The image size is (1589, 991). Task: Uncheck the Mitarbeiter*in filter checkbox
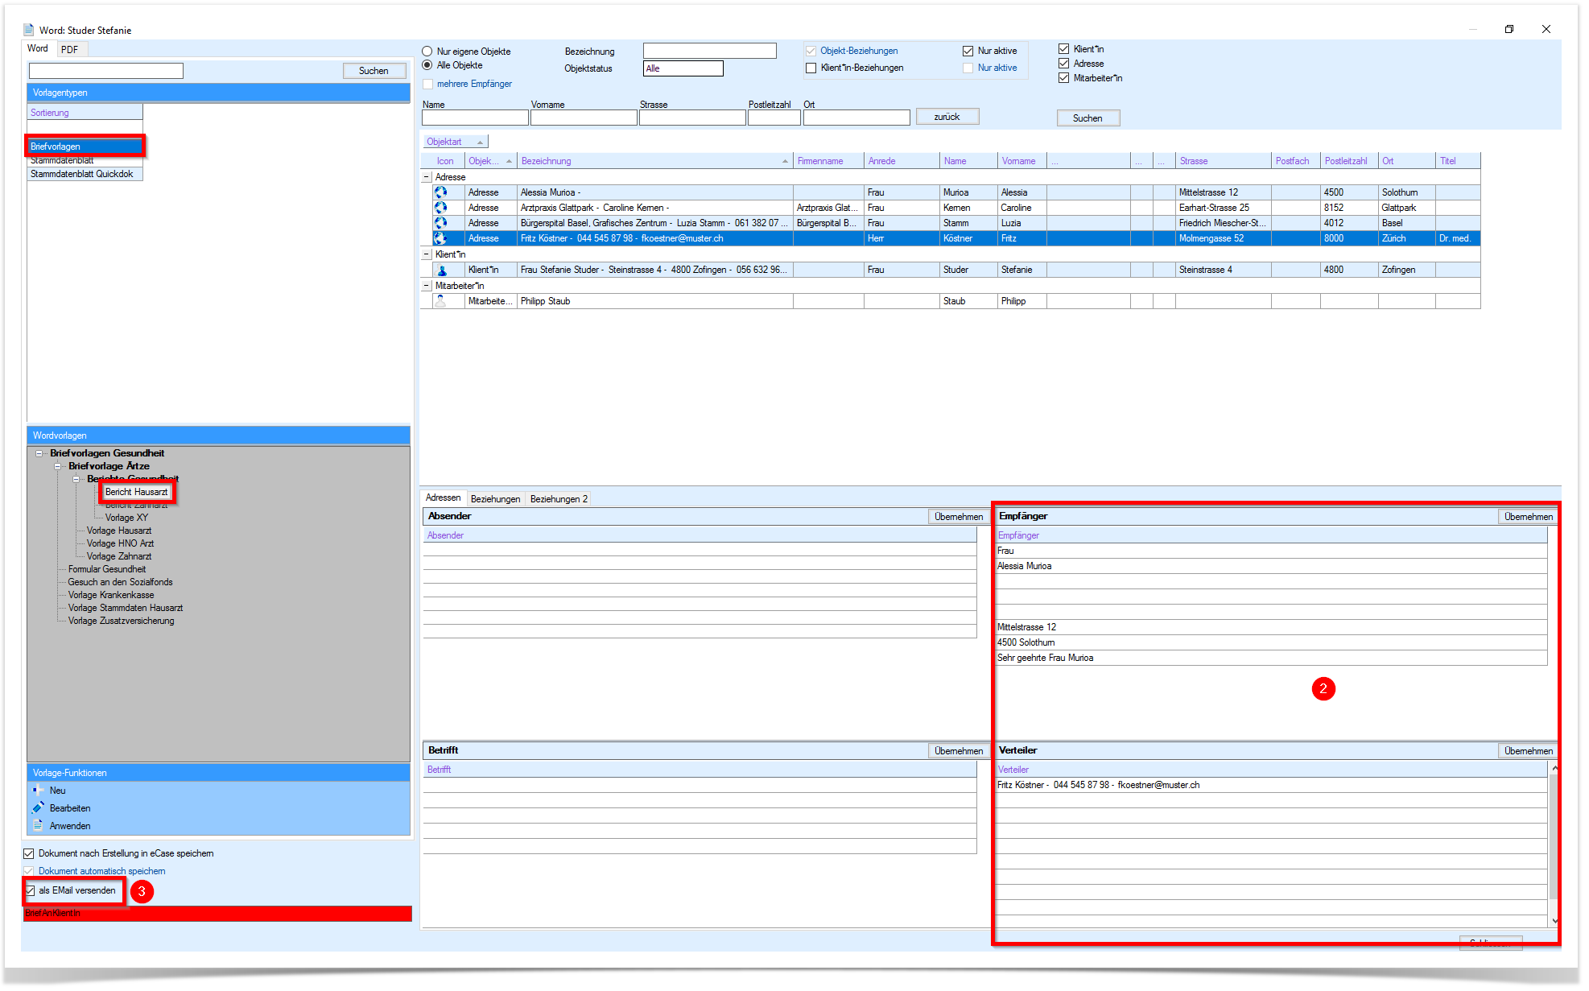tap(1064, 78)
